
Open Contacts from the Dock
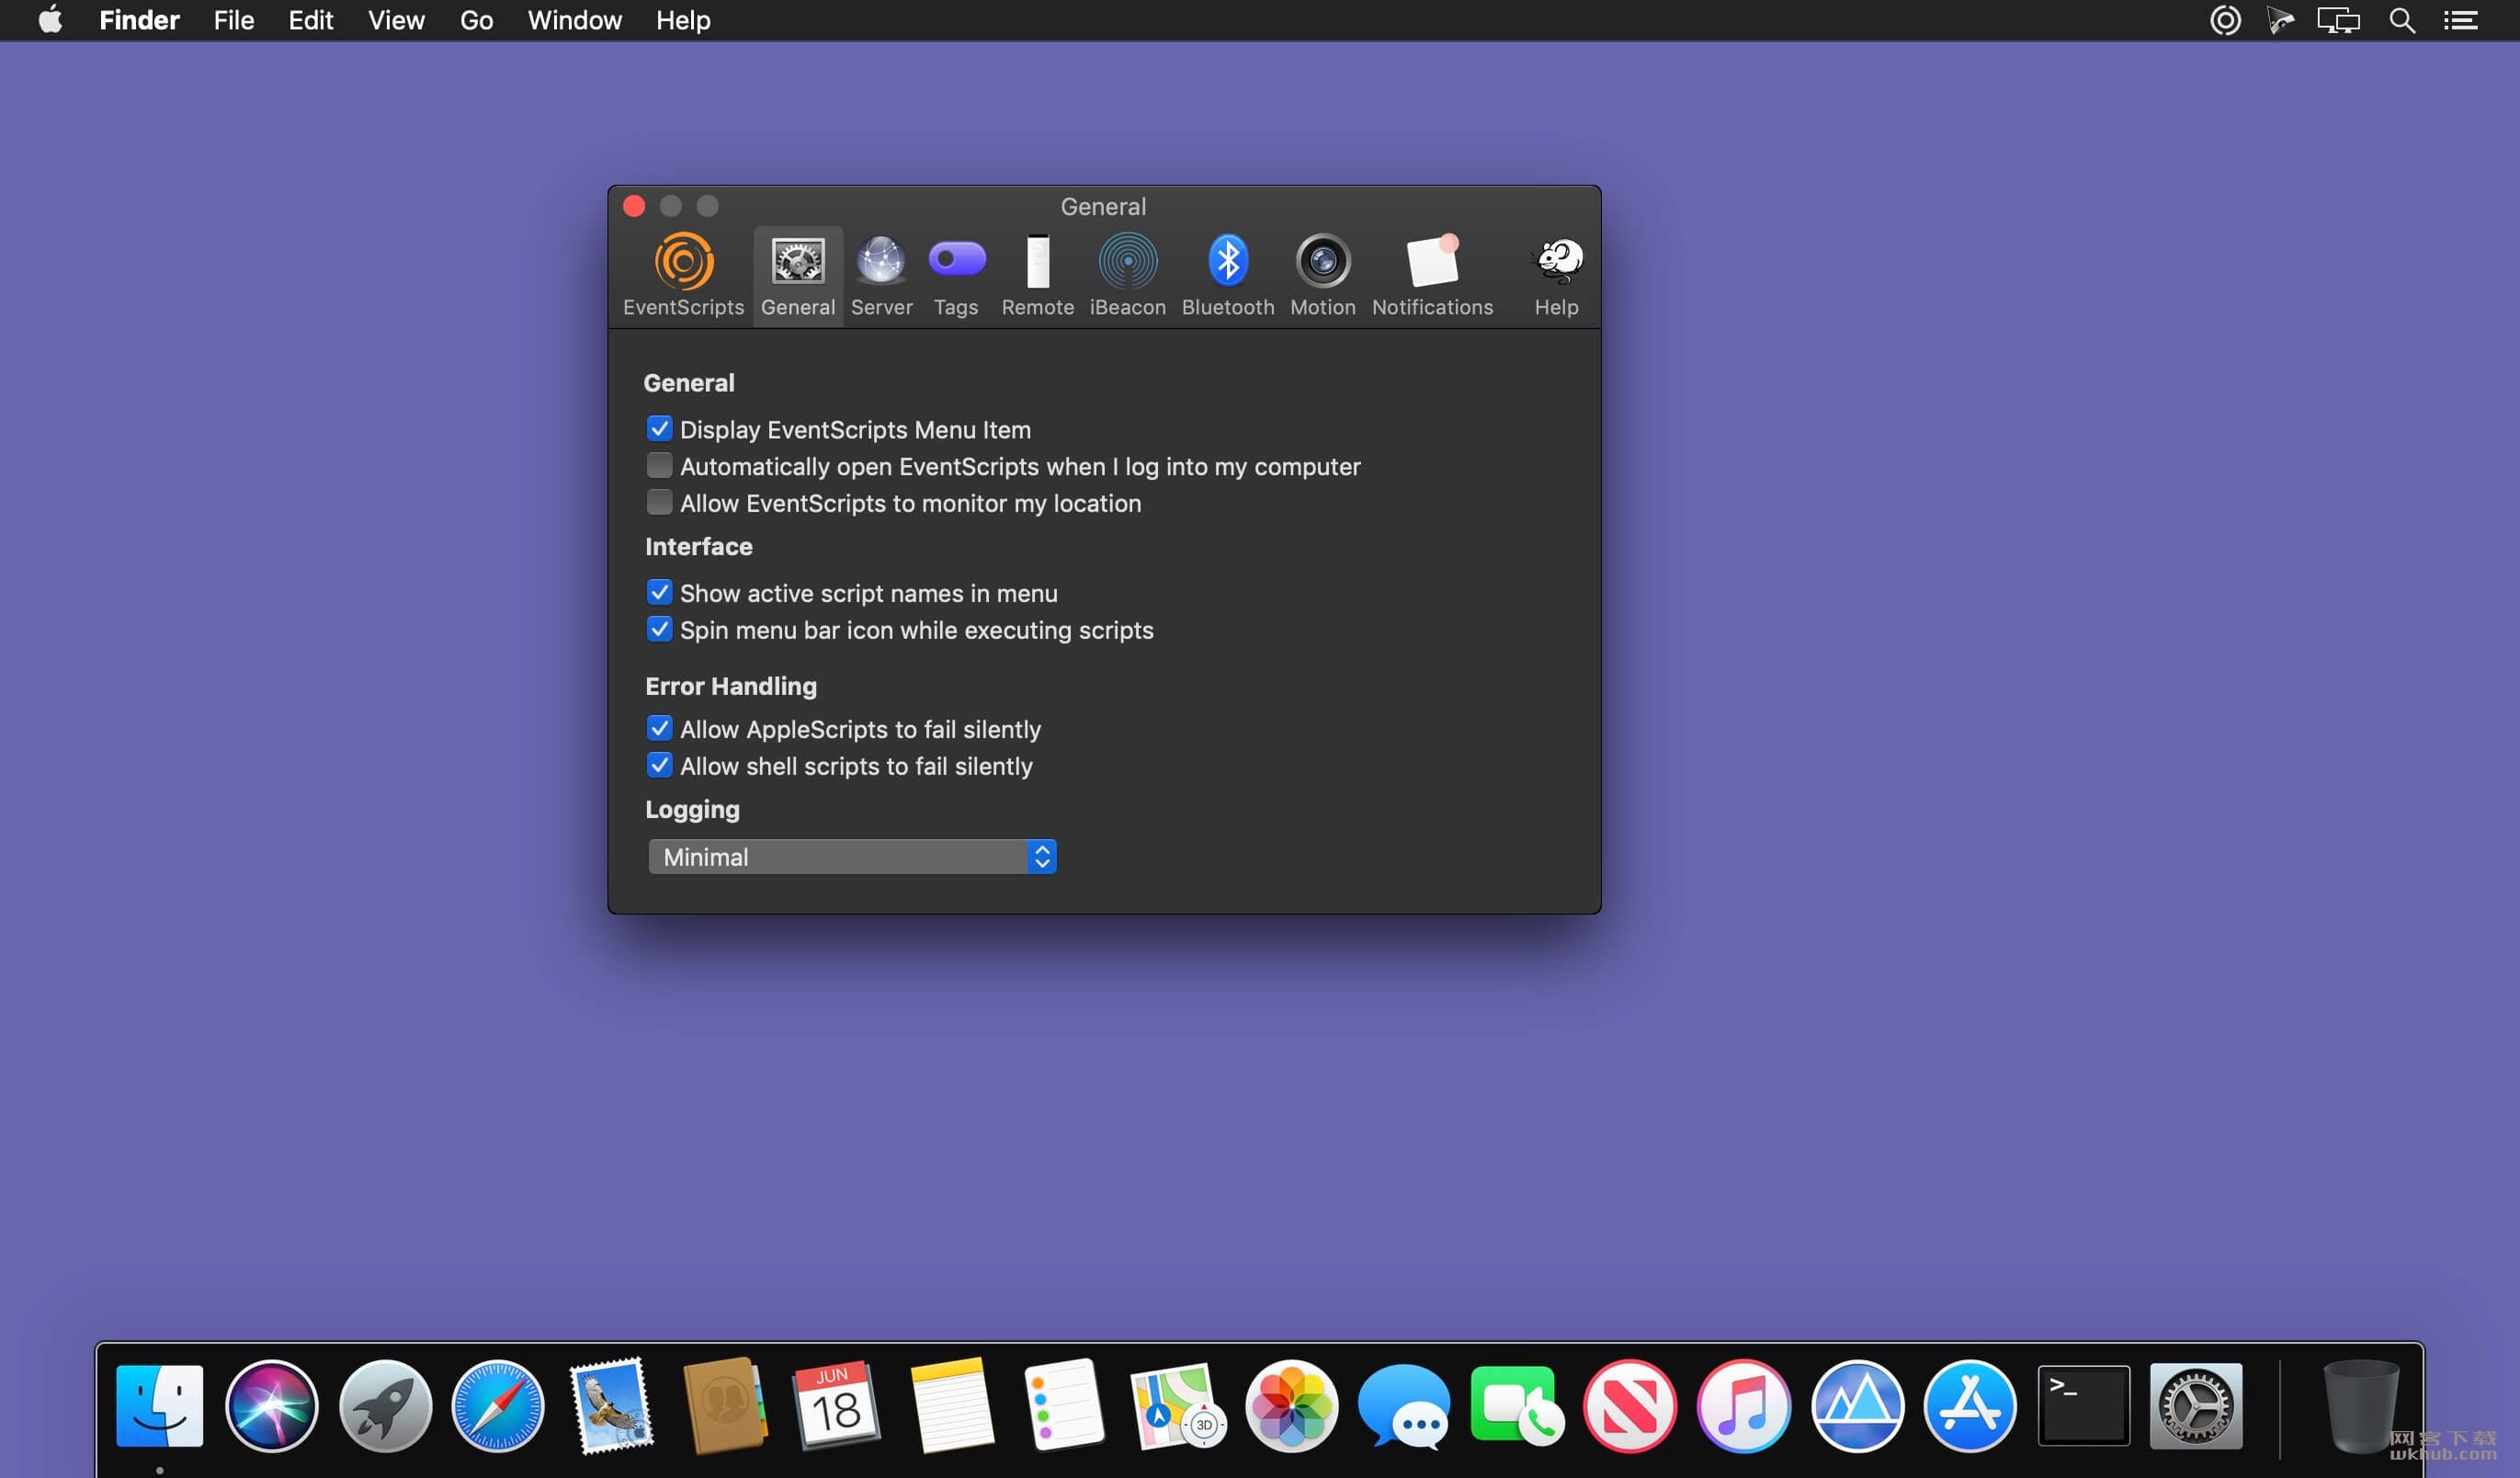pos(725,1405)
